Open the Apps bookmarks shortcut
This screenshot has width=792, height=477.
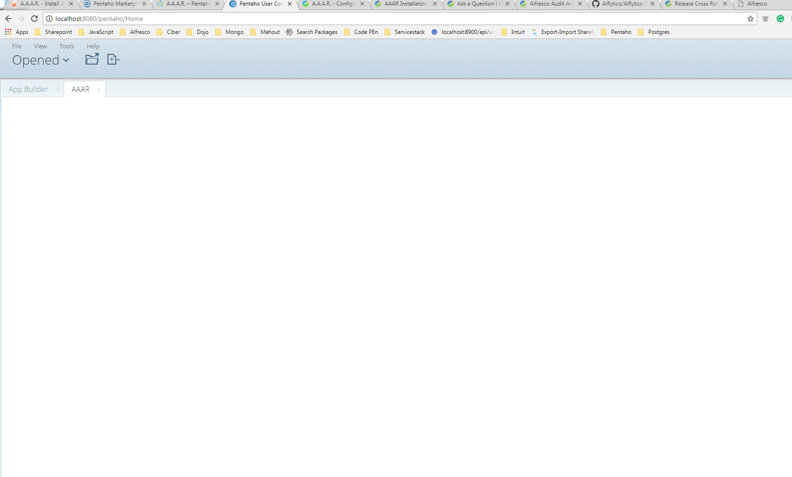point(17,32)
